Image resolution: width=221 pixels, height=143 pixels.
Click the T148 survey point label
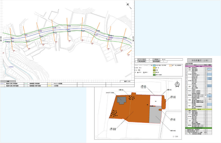[98, 31]
